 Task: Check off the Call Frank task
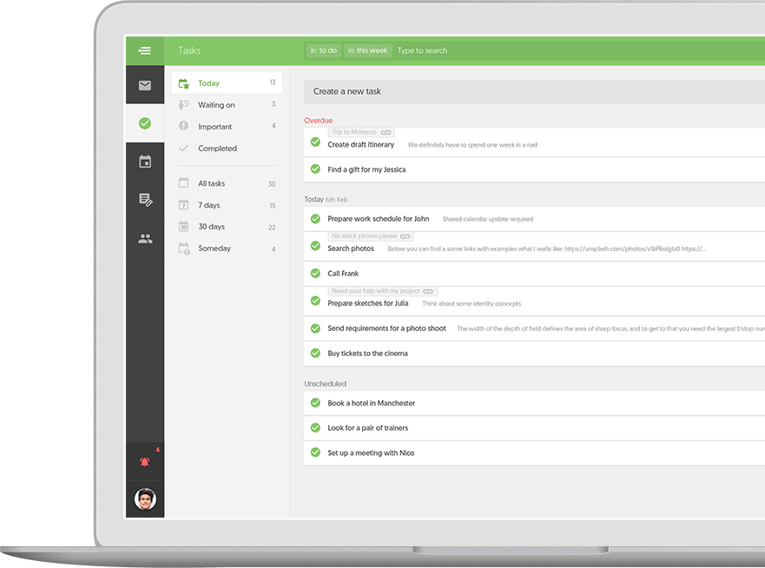[315, 273]
